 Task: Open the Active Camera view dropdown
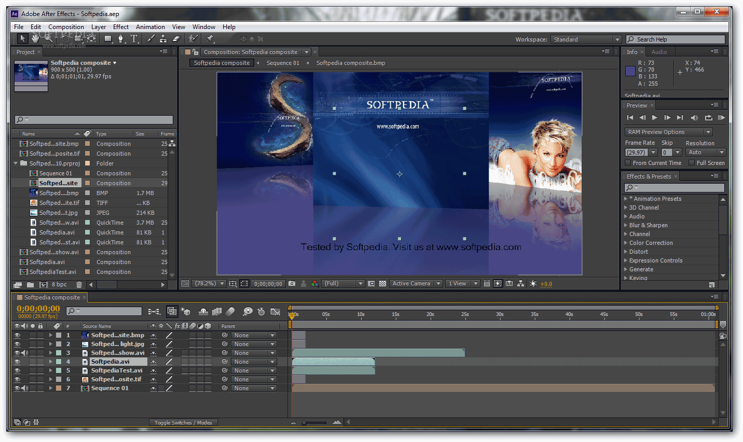416,284
